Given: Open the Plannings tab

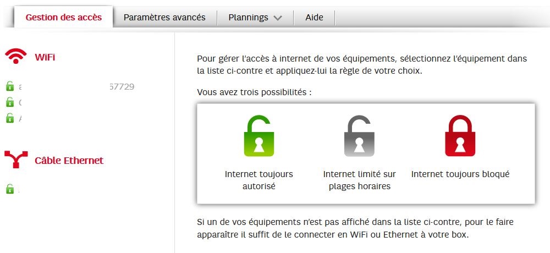Looking at the screenshot, I should click(x=249, y=17).
